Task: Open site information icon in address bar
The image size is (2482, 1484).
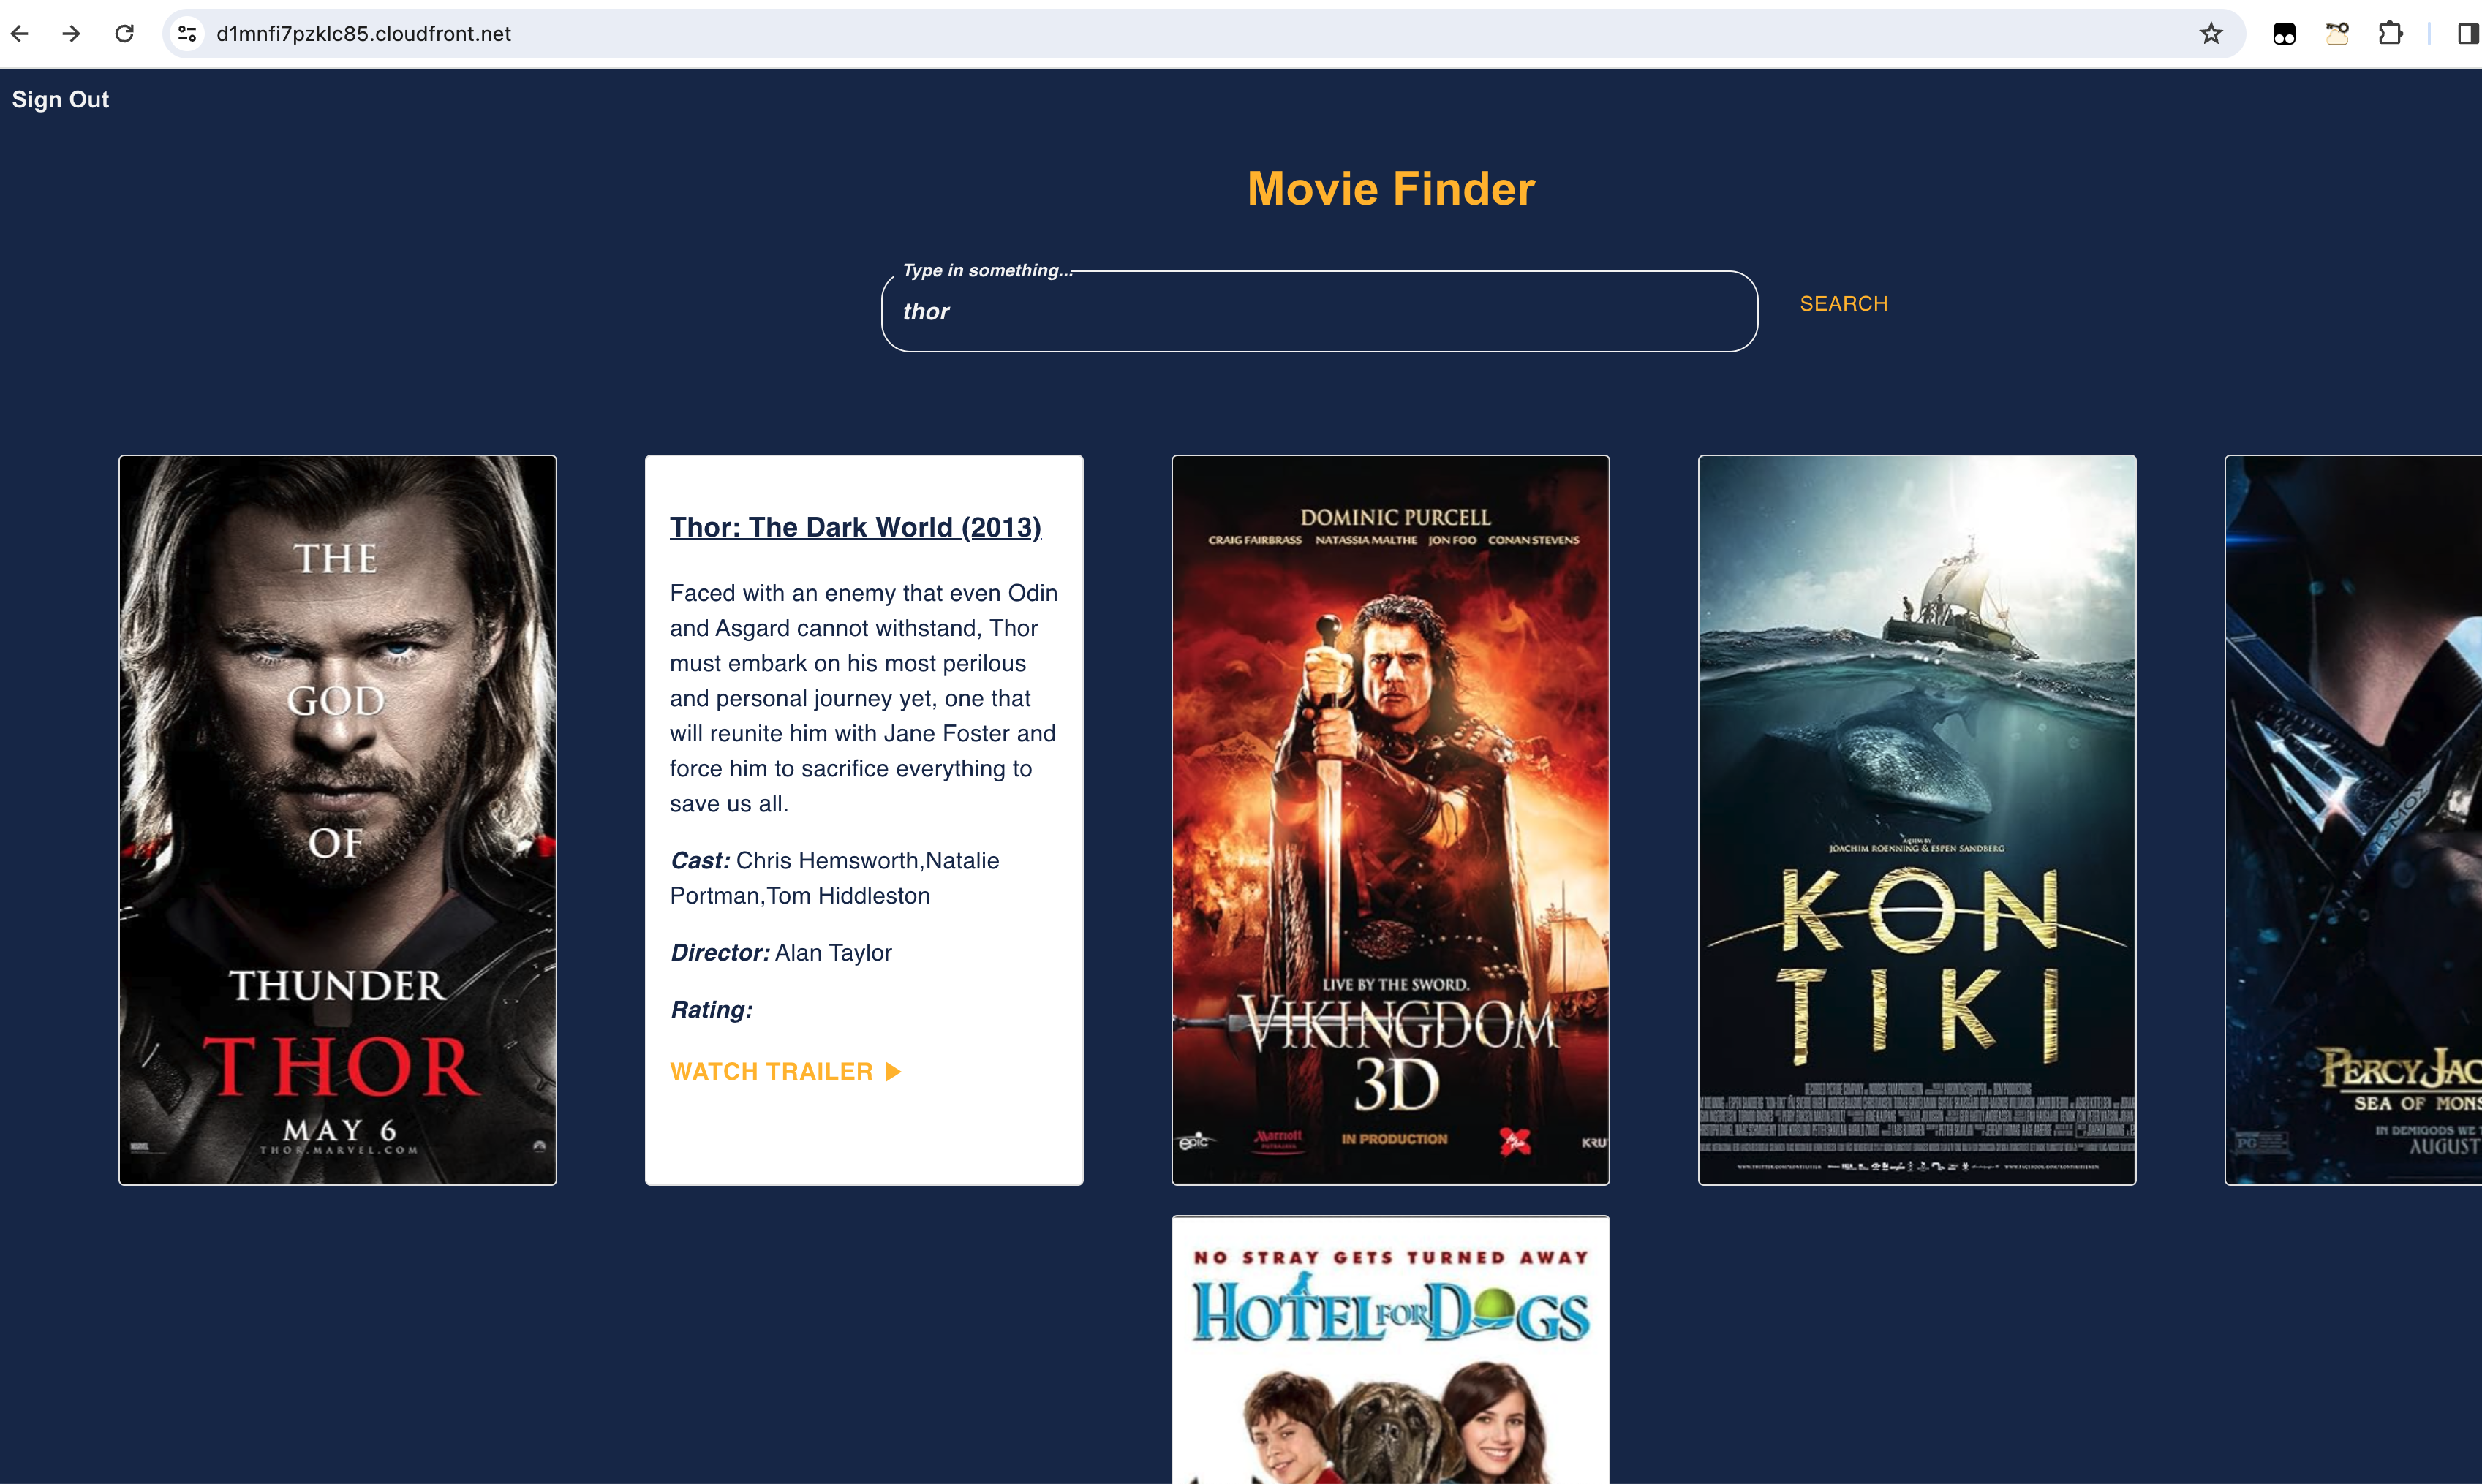Action: 187,34
